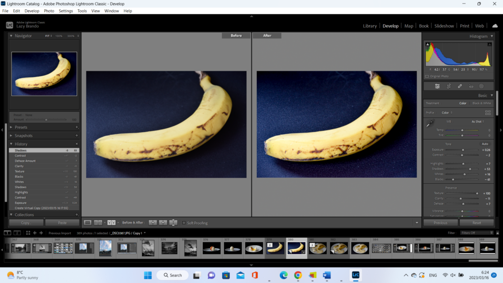The width and height of the screenshot is (503, 283).
Task: Collapse the History panel
Action: tap(11, 144)
